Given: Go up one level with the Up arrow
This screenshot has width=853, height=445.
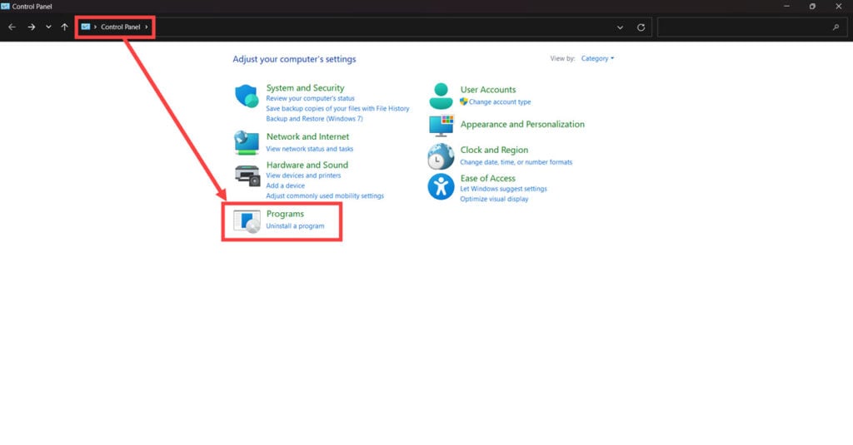Looking at the screenshot, I should tap(64, 27).
